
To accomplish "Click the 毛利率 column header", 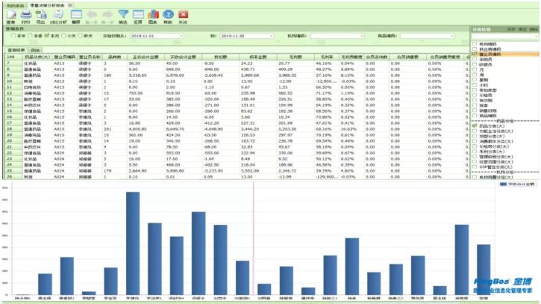I will [x=325, y=56].
